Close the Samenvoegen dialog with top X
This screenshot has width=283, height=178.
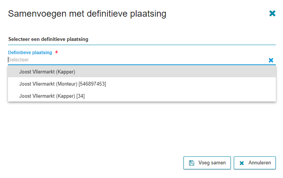coord(272,13)
